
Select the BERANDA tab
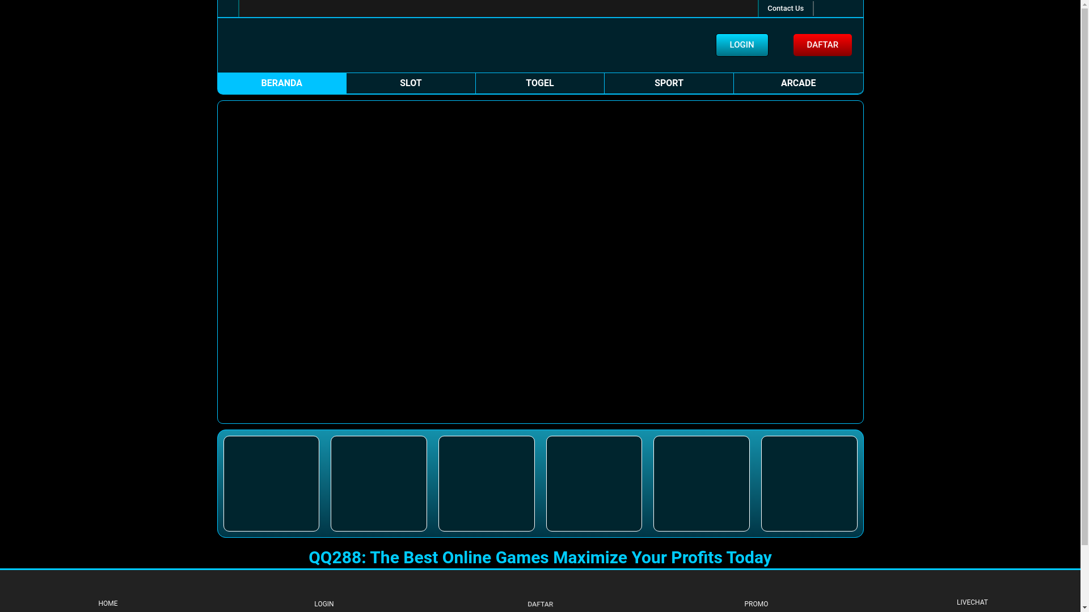[x=281, y=83]
